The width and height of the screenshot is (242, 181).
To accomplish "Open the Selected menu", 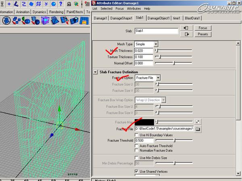I will pos(106,8).
